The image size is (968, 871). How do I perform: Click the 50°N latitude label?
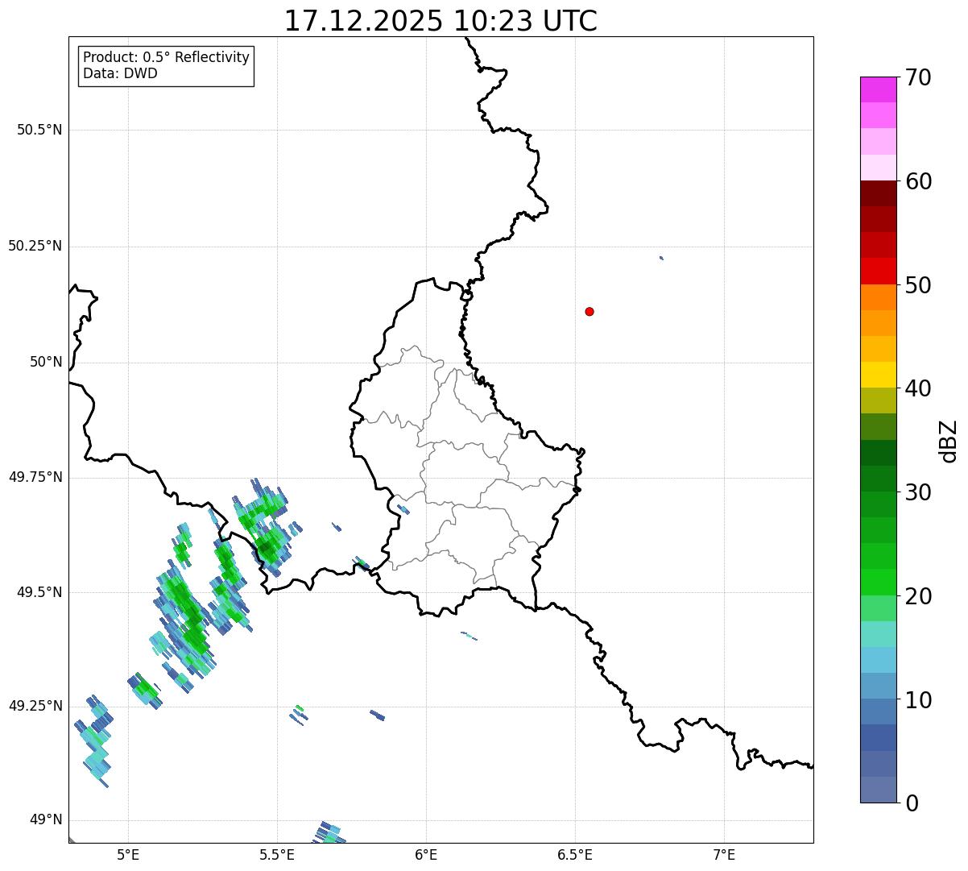coord(46,362)
